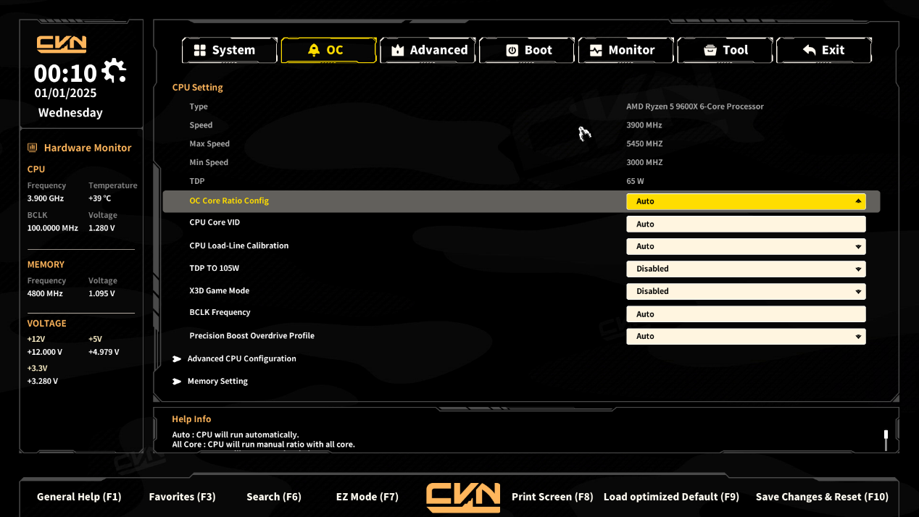
Task: Click the 5450 MHZ max speed value
Action: pyautogui.click(x=644, y=143)
